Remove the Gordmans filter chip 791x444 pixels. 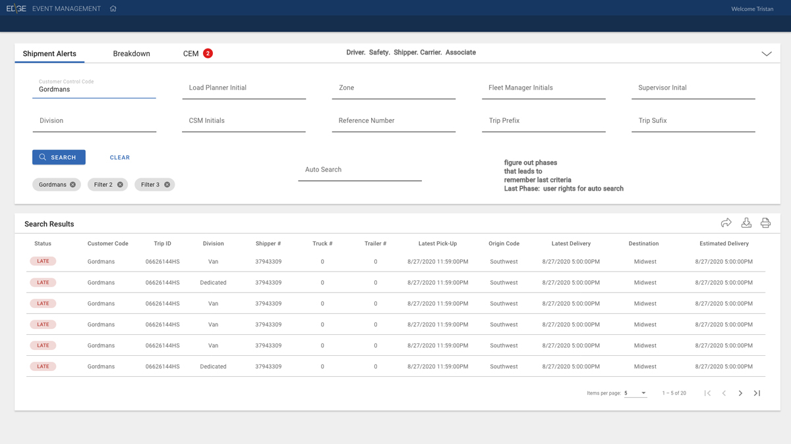(x=73, y=185)
